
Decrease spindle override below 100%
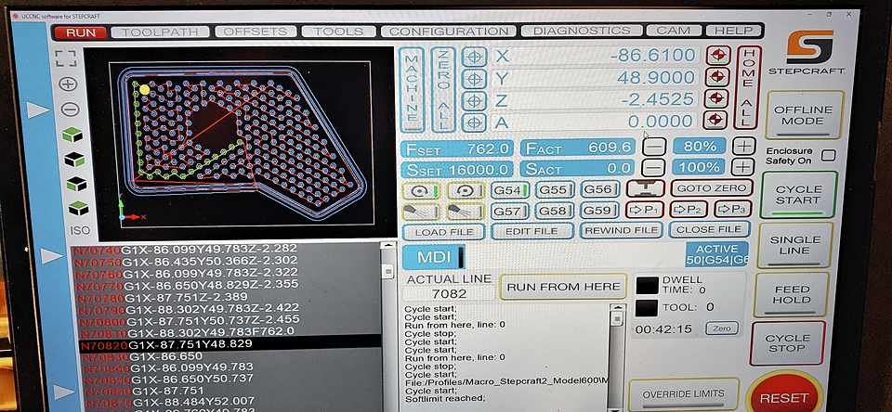(654, 168)
